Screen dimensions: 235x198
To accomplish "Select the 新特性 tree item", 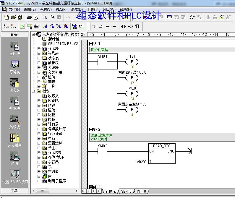I will point(54,39).
